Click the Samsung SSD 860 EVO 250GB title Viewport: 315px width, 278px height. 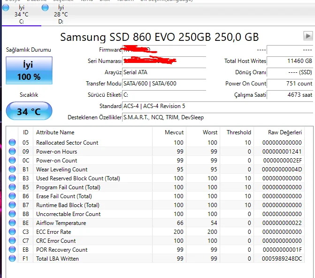pos(159,37)
